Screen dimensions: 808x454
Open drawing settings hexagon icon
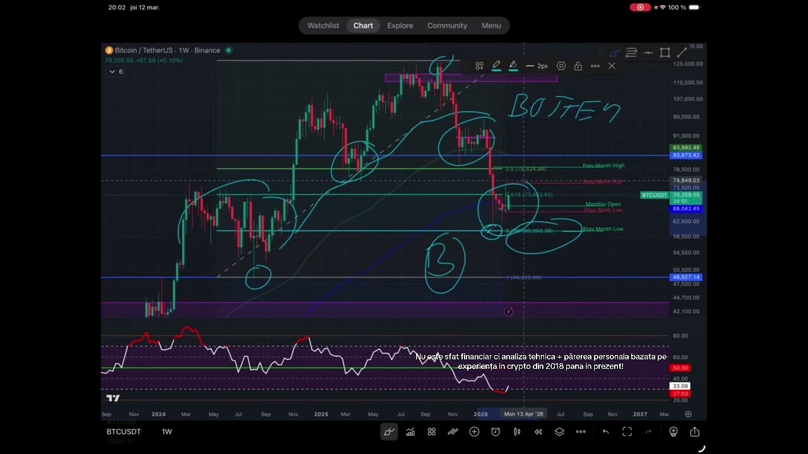coord(561,66)
